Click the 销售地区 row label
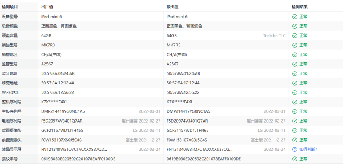 10,54
